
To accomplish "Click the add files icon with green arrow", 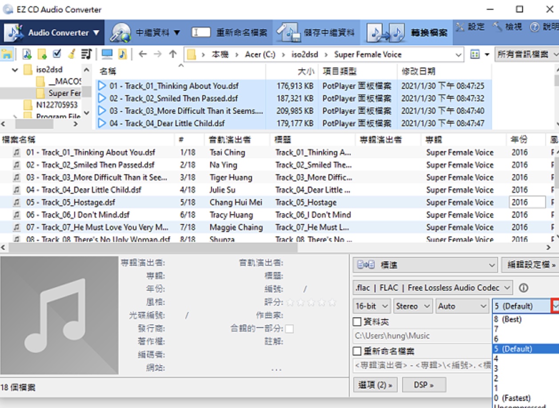I will (x=27, y=54).
